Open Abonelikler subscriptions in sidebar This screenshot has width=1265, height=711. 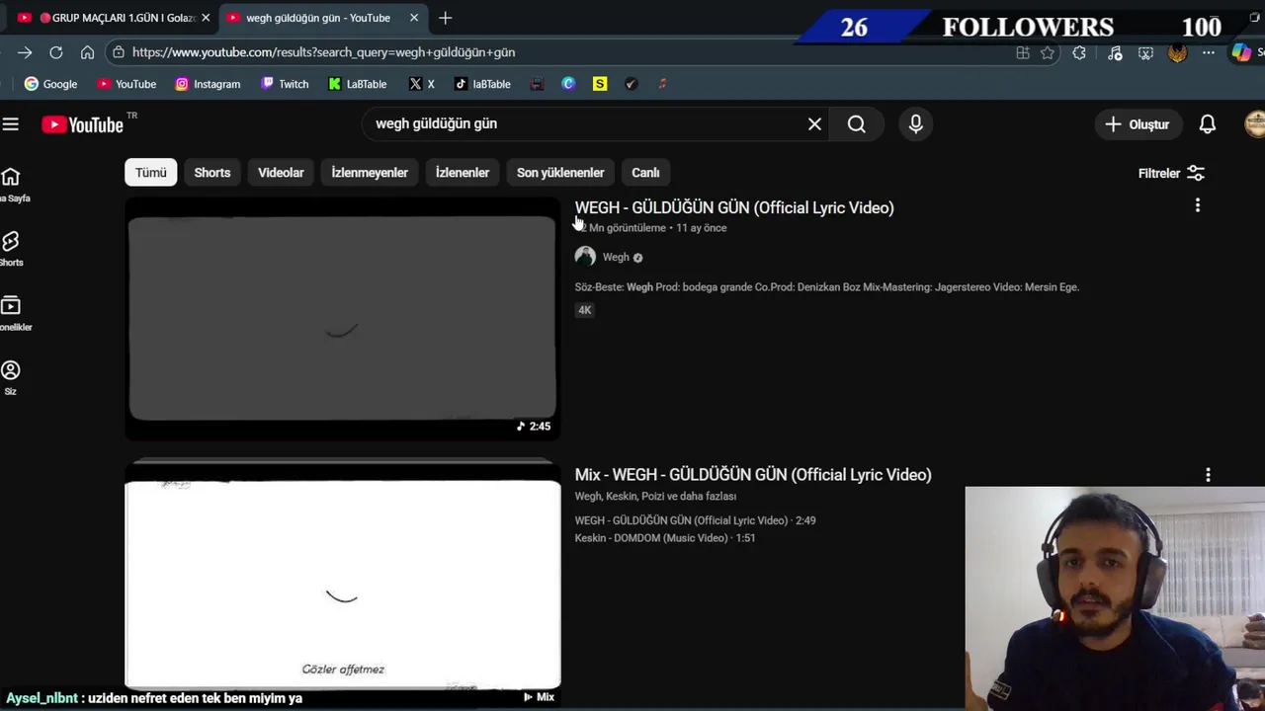(12, 313)
